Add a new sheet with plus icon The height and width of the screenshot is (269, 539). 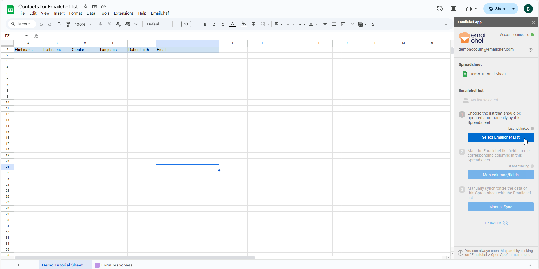tap(19, 265)
